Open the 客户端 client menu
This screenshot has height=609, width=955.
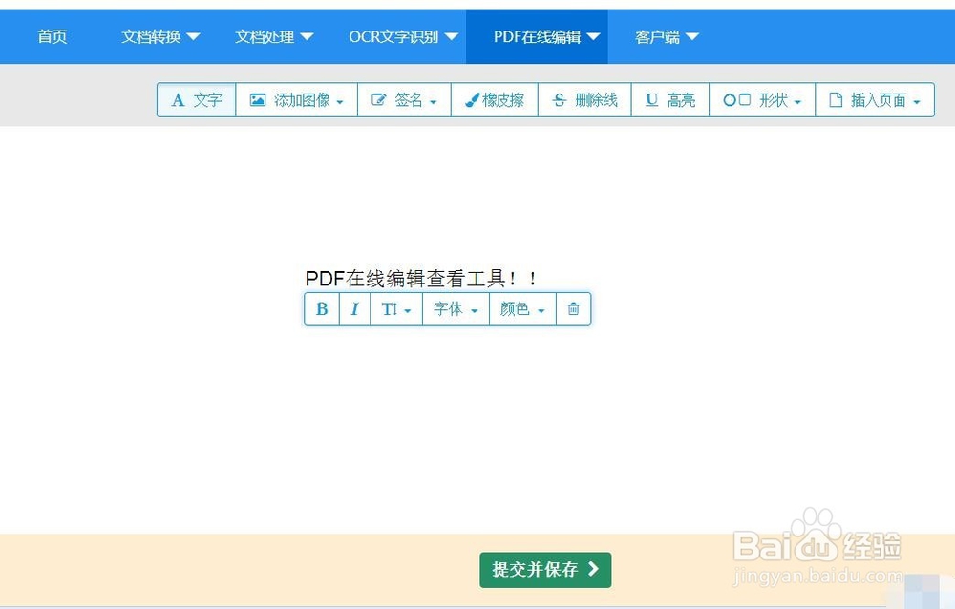667,36
